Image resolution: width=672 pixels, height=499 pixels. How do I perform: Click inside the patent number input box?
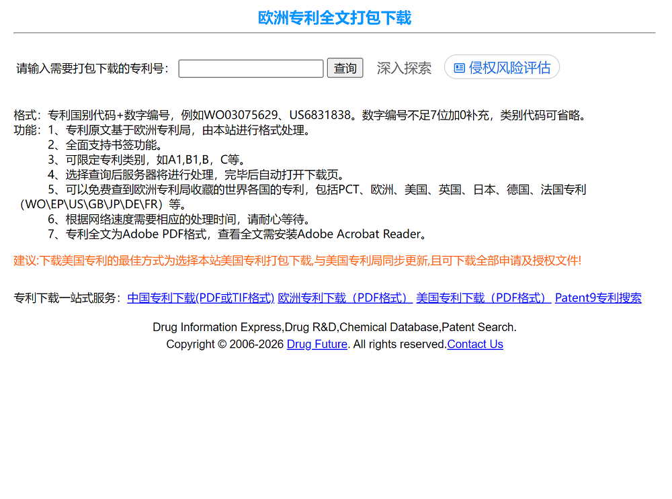click(250, 68)
